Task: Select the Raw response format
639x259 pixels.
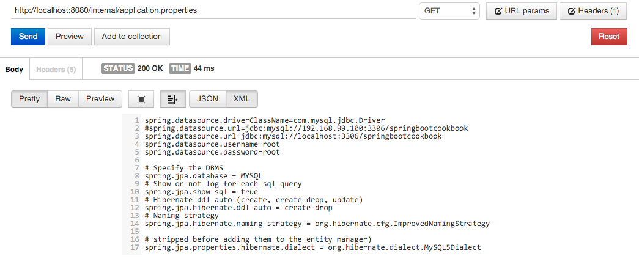Action: point(63,99)
